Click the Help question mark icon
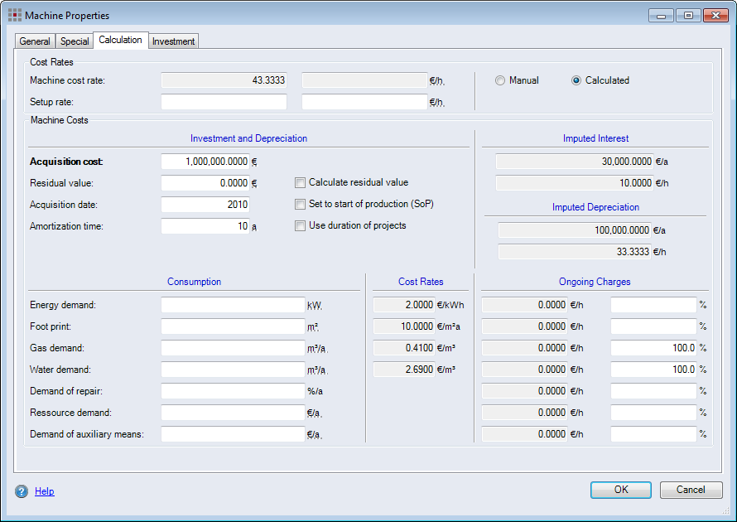The height and width of the screenshot is (522, 737). pos(18,491)
